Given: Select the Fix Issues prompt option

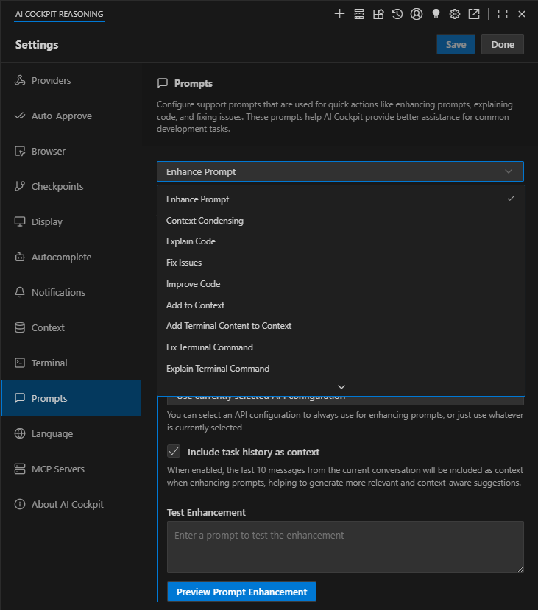Looking at the screenshot, I should pos(183,262).
